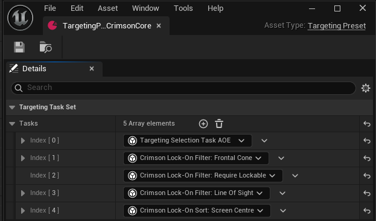This screenshot has height=221, width=376.
Task: Click the Unreal Engine logo icon
Action: point(20,18)
